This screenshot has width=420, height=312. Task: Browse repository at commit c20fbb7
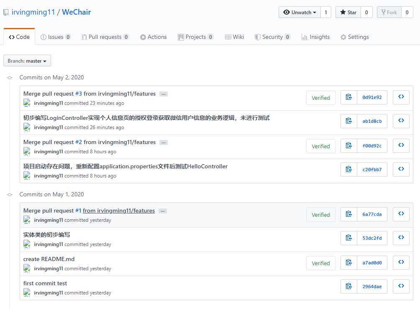click(401, 170)
